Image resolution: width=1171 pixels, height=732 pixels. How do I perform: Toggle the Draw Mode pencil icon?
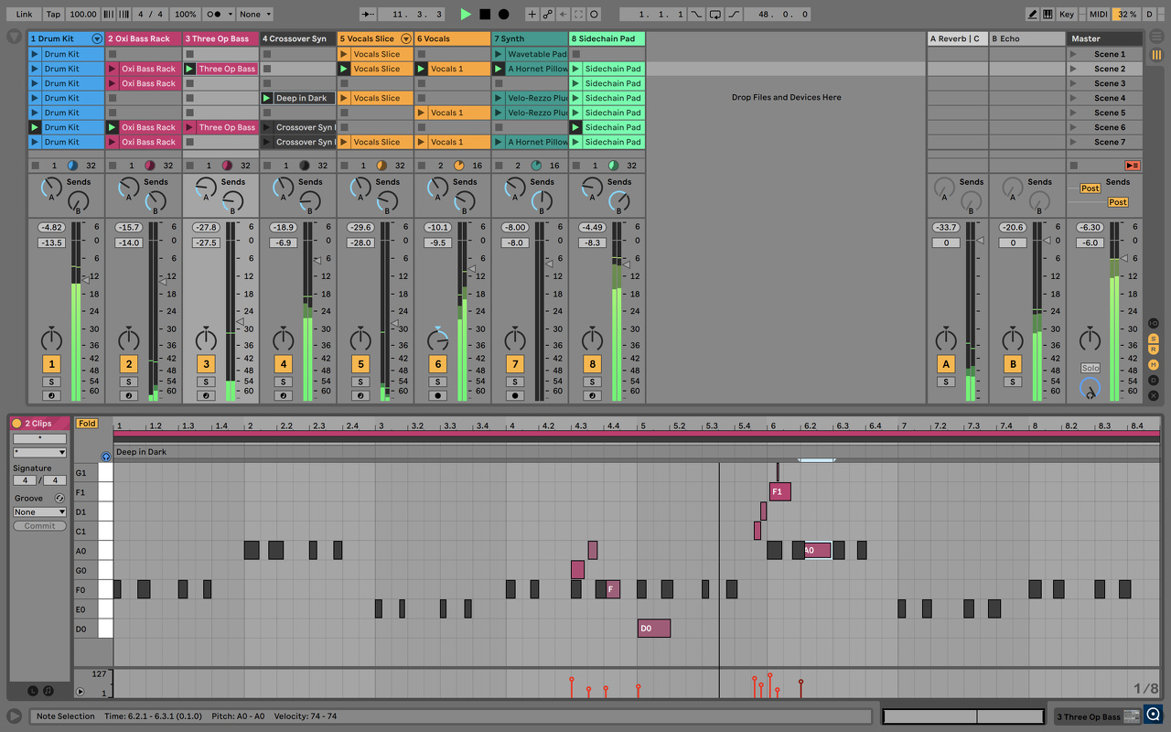1033,15
